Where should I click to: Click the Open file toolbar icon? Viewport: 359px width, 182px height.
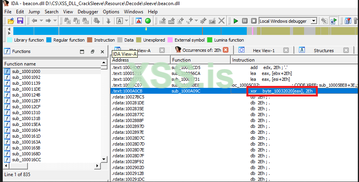point(10,21)
